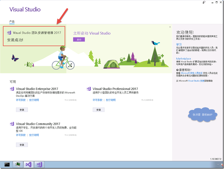Open command prompt from taskbar

(7, 164)
